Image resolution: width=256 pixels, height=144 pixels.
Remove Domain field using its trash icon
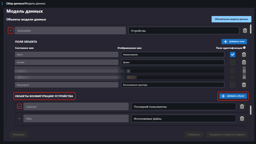pos(243,62)
